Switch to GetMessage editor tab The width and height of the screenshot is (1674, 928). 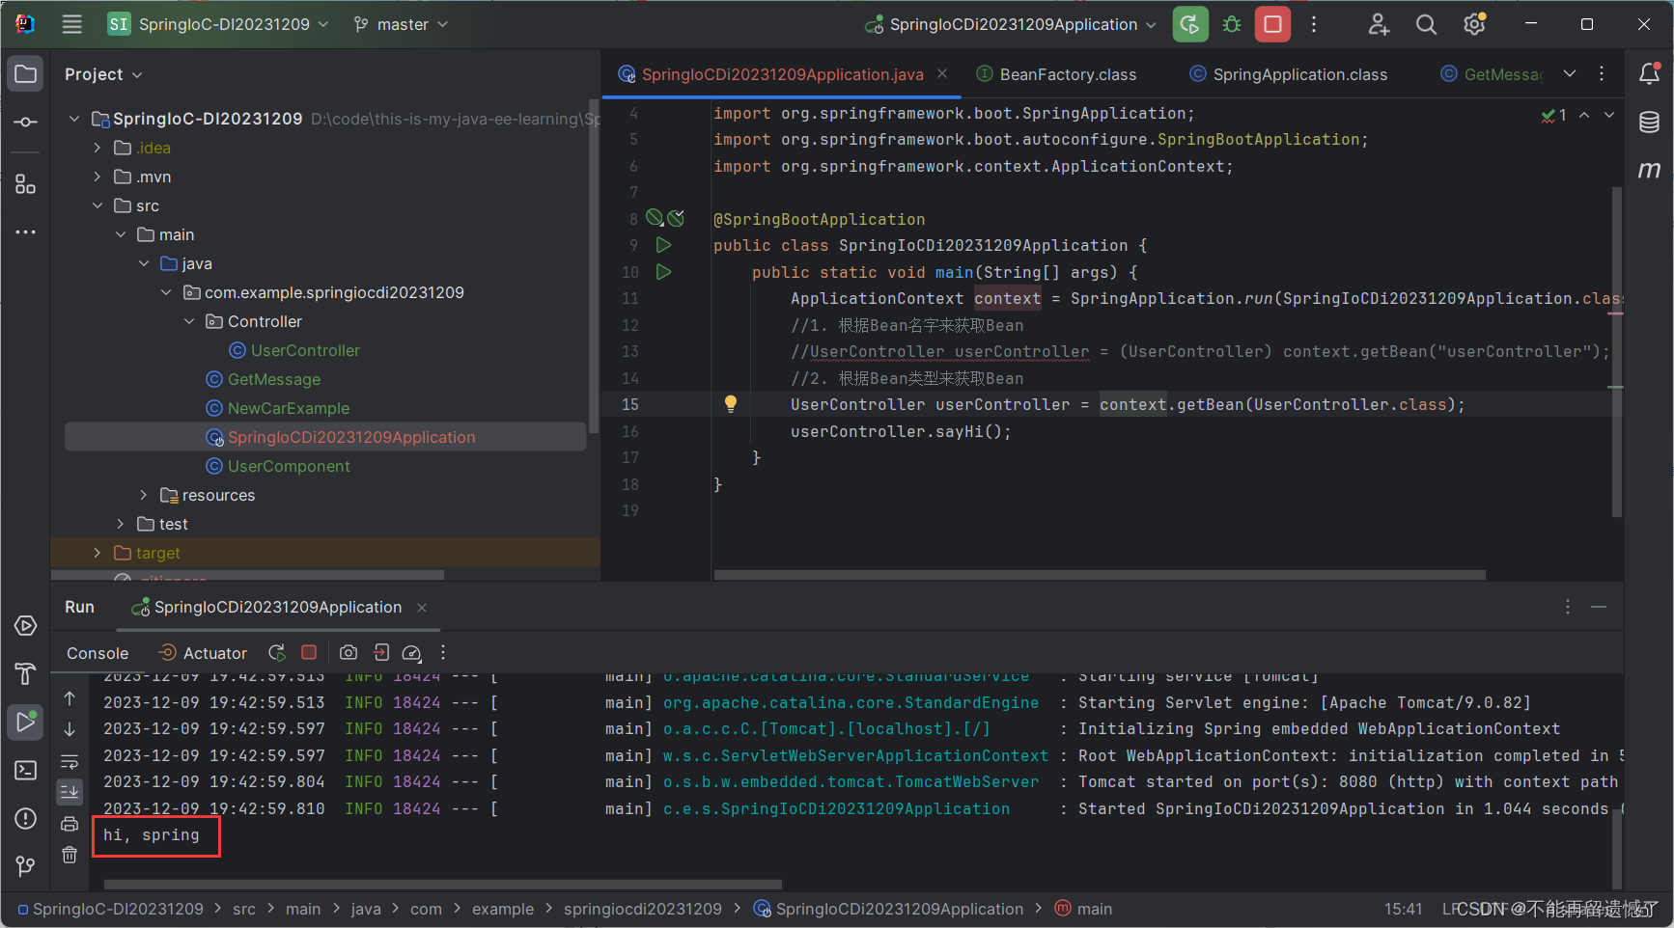tap(1492, 74)
